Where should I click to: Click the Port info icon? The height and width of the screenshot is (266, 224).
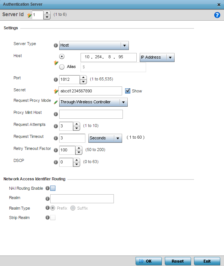click(x=56, y=80)
